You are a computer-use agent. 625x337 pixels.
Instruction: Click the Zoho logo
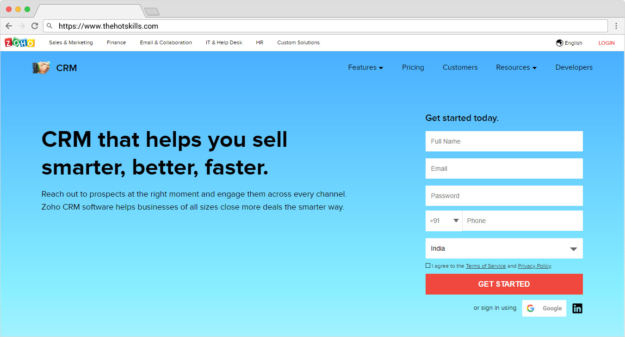coord(19,42)
